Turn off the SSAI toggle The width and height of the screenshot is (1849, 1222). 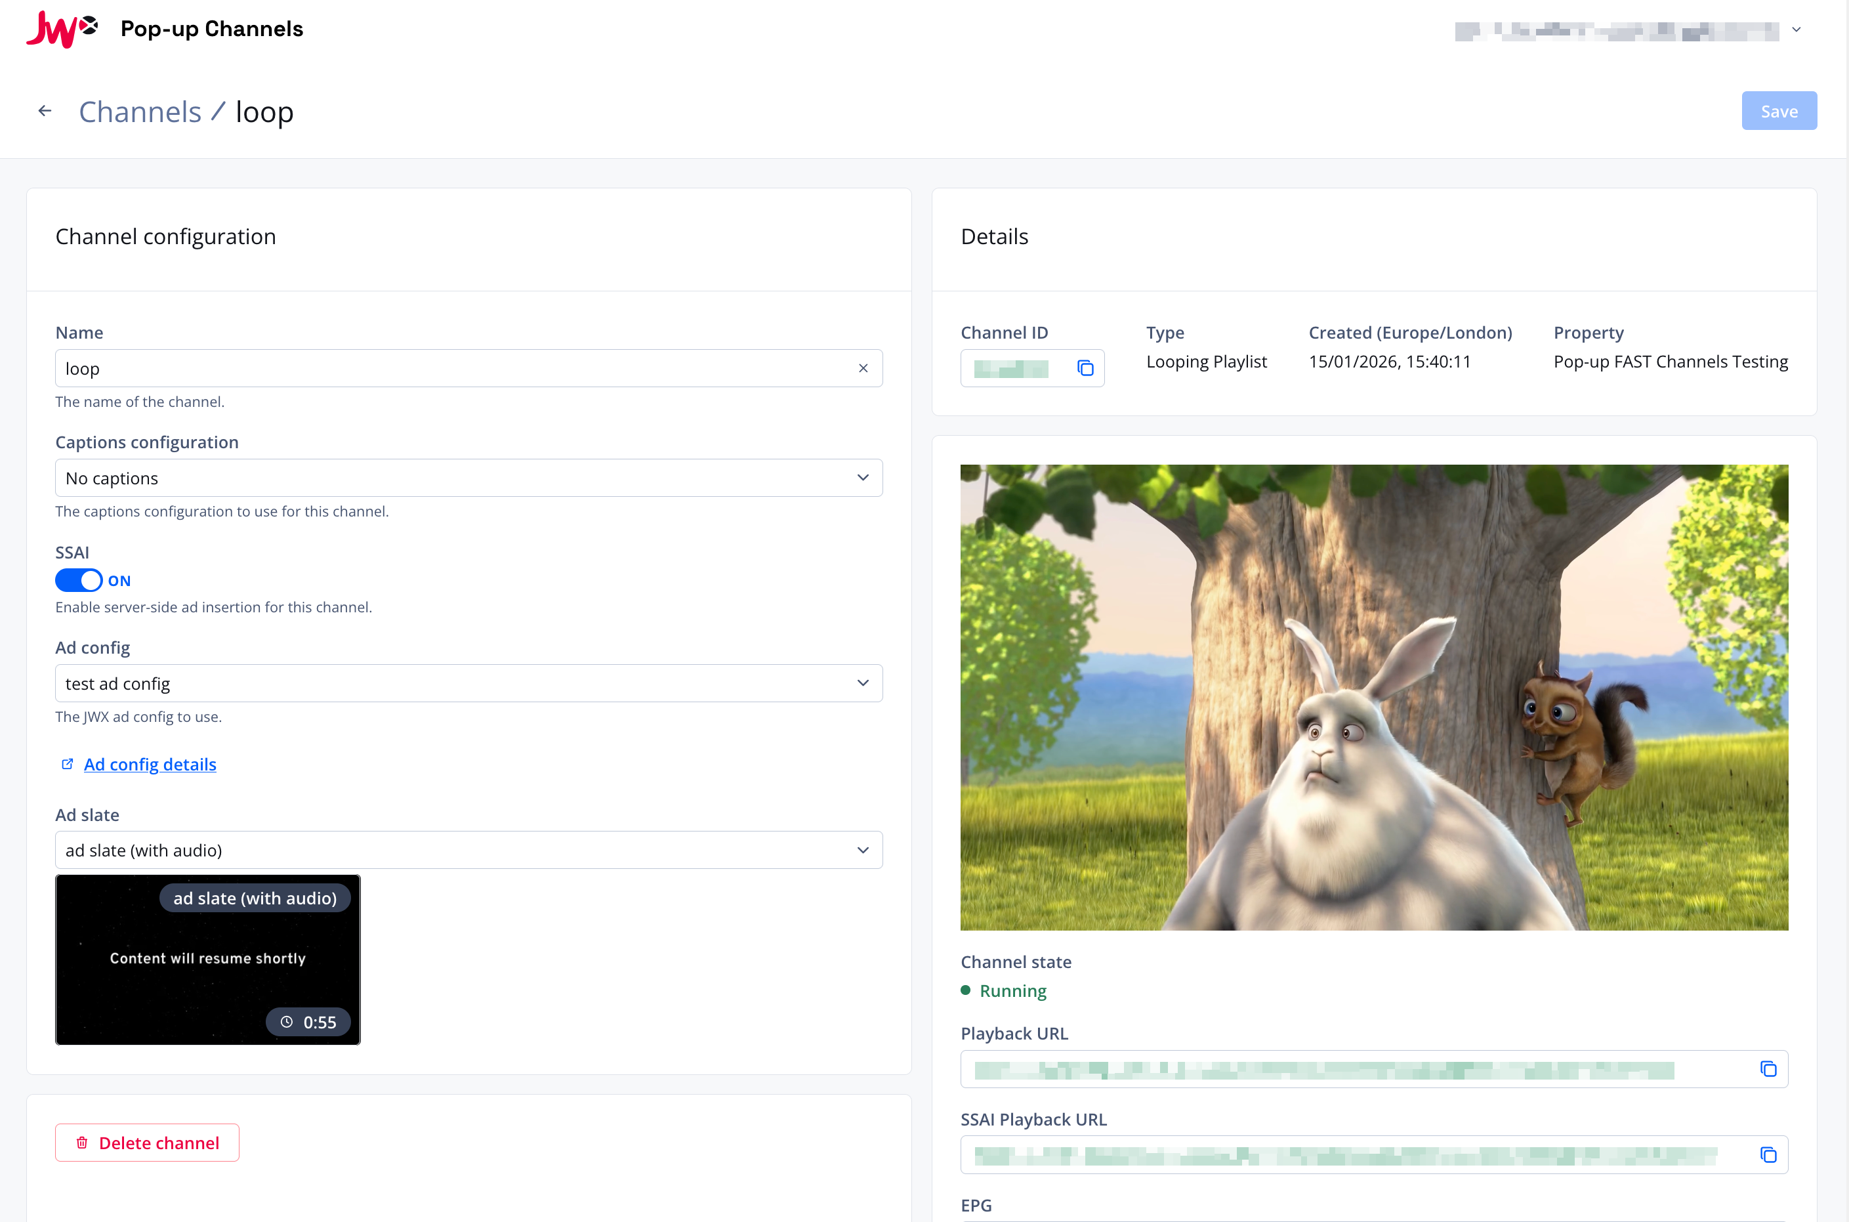(79, 581)
